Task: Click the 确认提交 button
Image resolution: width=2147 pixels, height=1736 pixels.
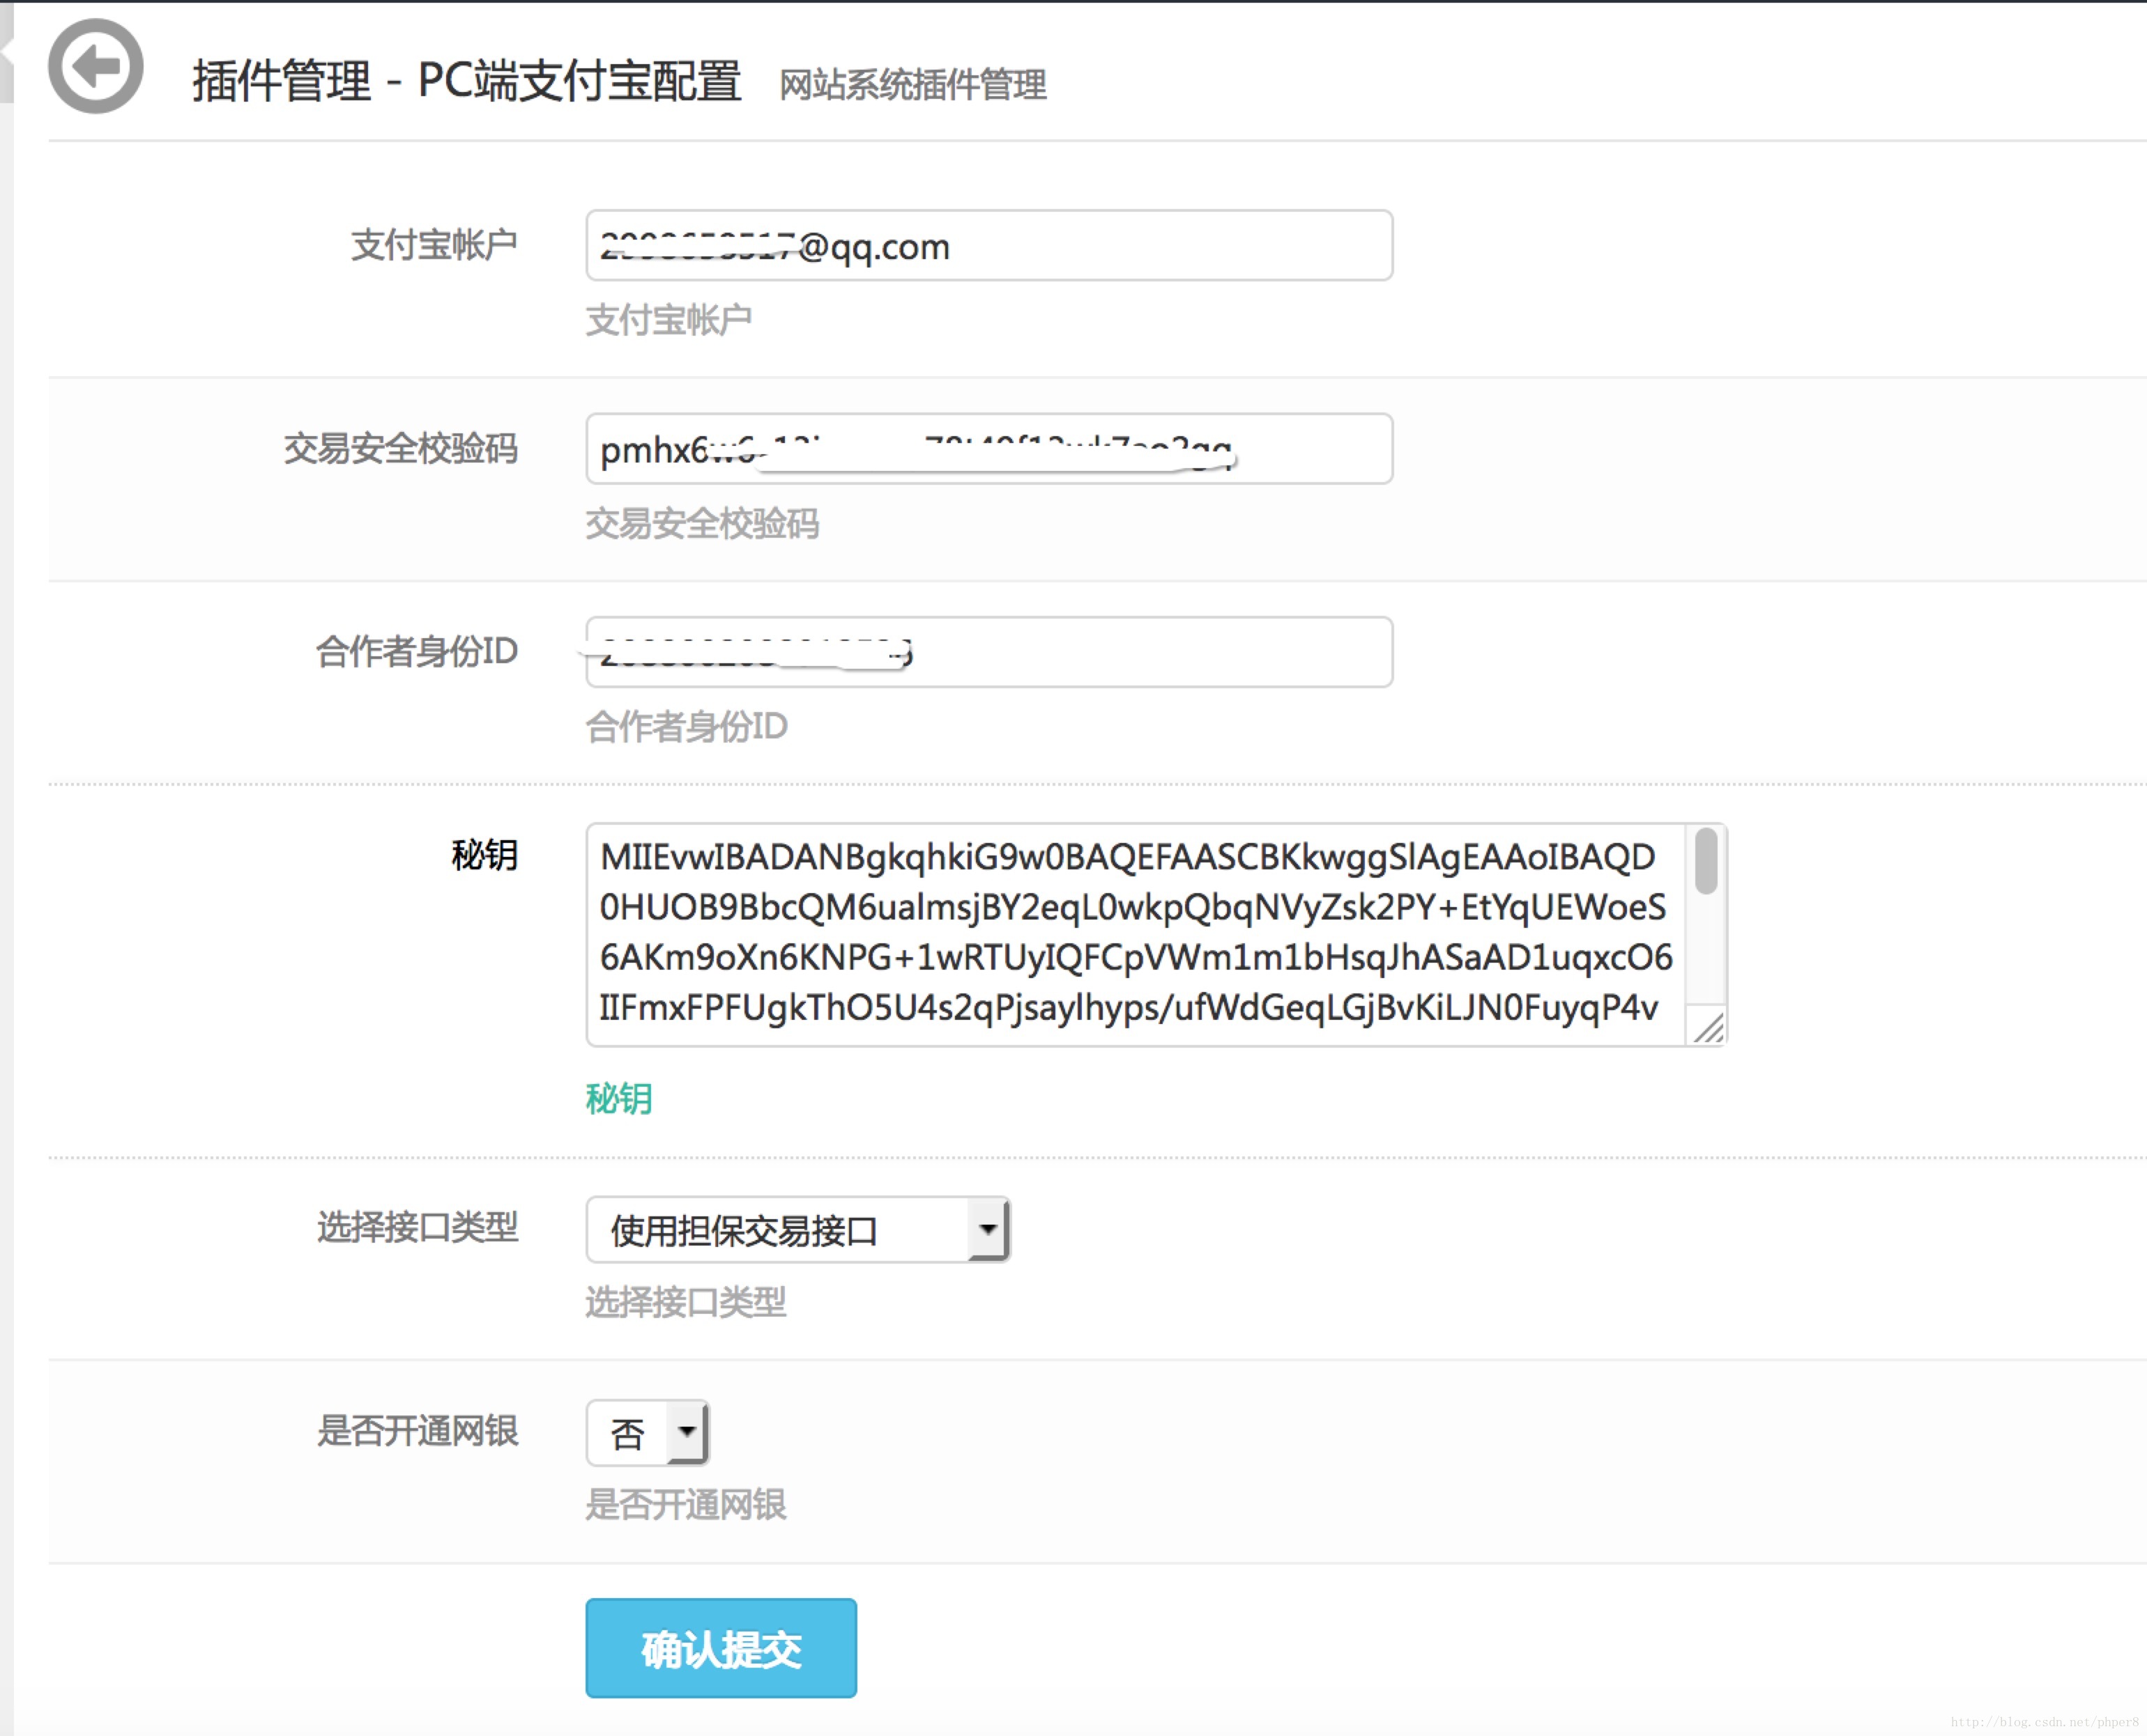Action: [720, 1648]
